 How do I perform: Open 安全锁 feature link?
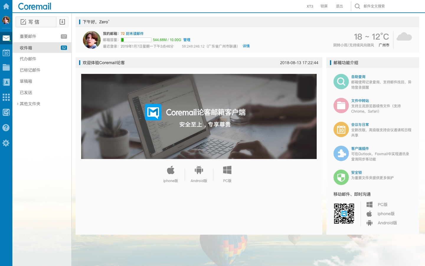point(357,173)
